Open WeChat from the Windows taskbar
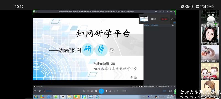 tap(77, 97)
